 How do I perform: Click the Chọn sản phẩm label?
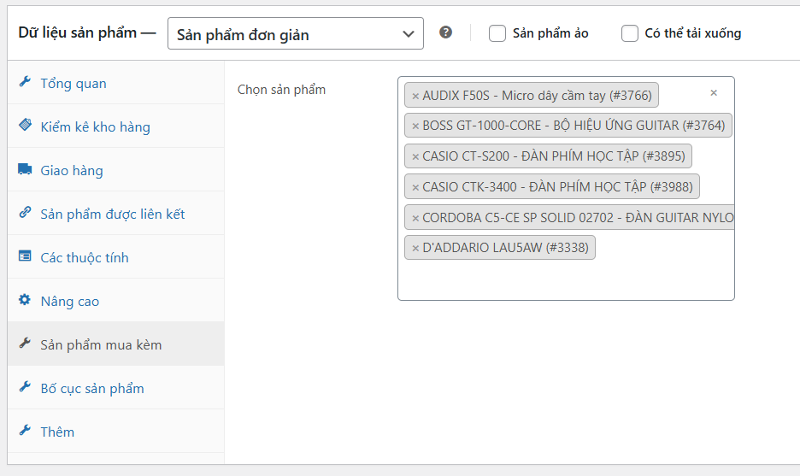pos(281,90)
